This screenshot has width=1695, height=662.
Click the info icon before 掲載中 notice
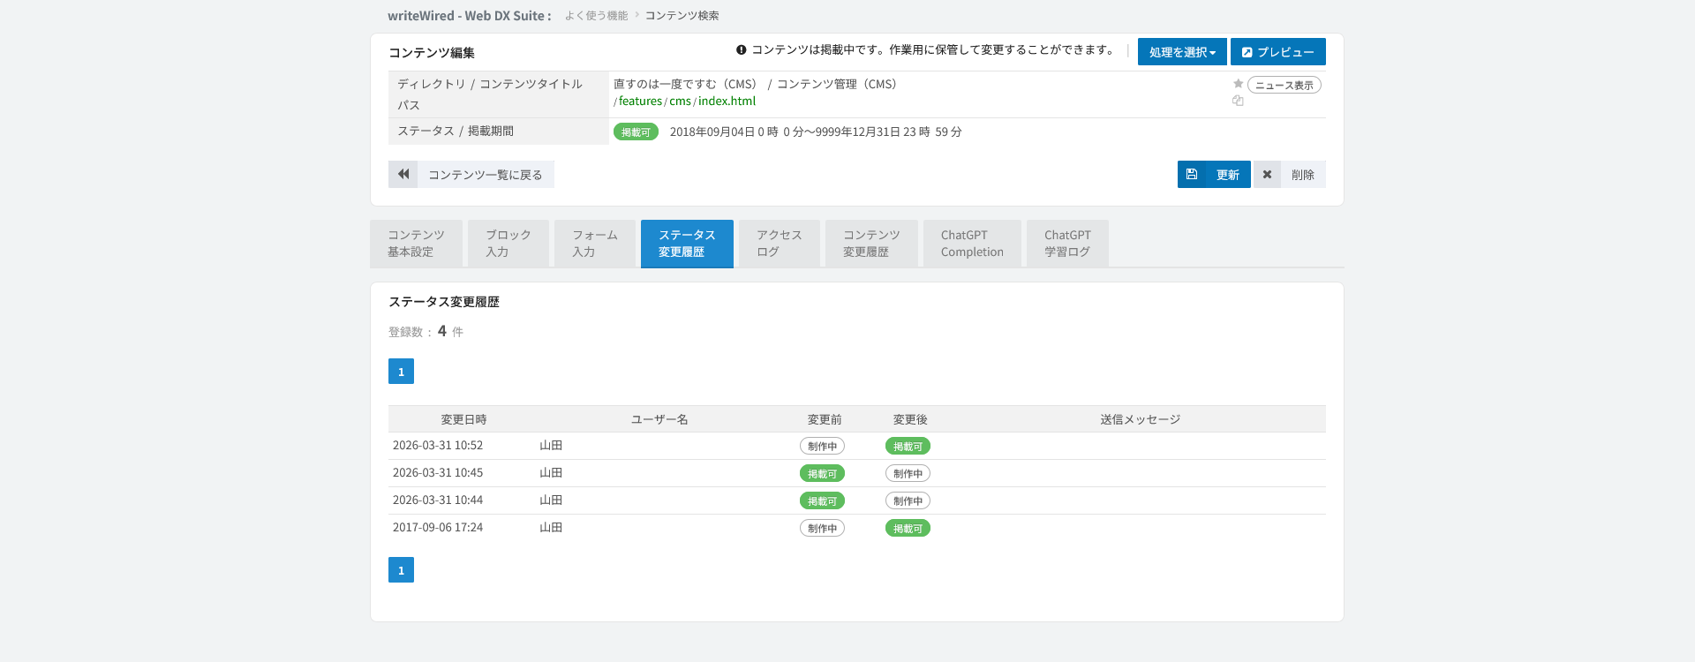742,49
